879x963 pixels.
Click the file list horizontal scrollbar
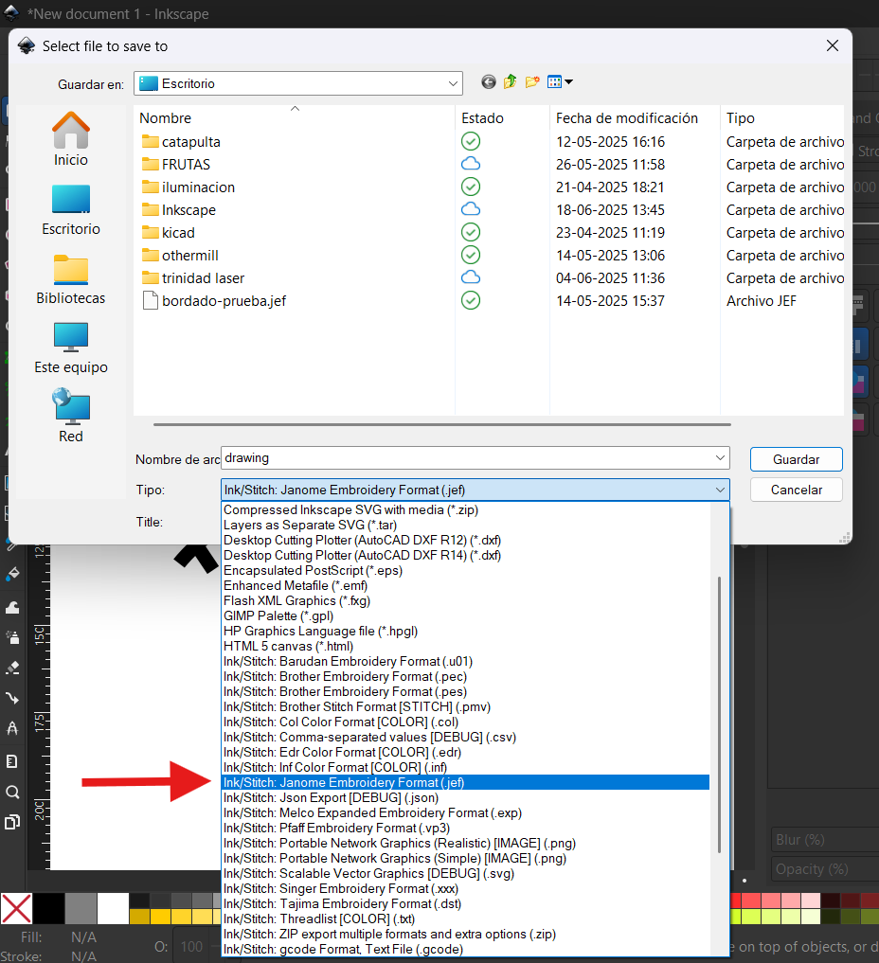coord(442,424)
